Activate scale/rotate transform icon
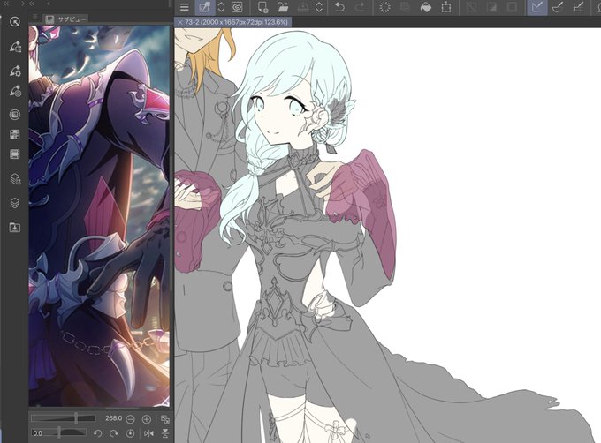The height and width of the screenshot is (443, 601). click(x=446, y=7)
